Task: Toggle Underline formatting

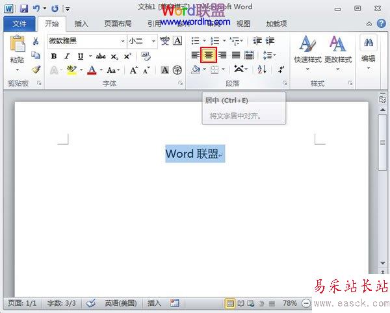Action: pos(81,56)
